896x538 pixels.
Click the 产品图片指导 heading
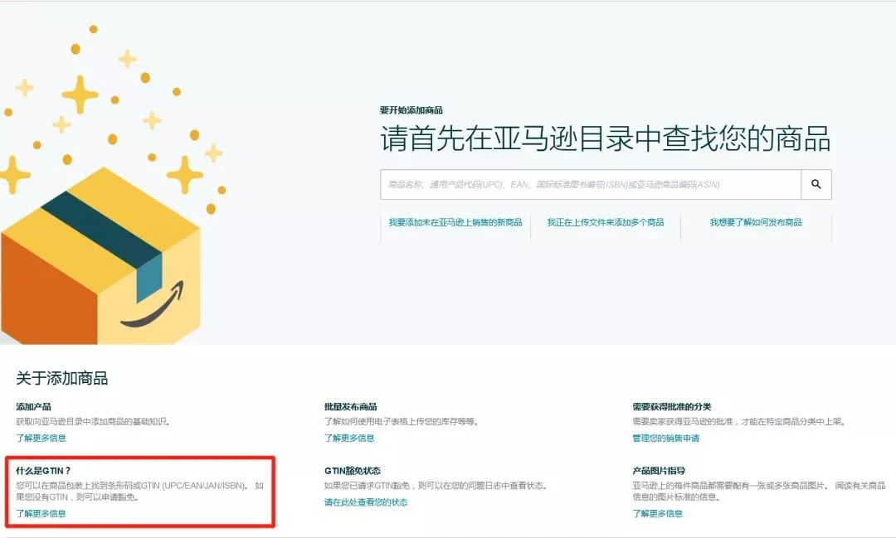(658, 471)
